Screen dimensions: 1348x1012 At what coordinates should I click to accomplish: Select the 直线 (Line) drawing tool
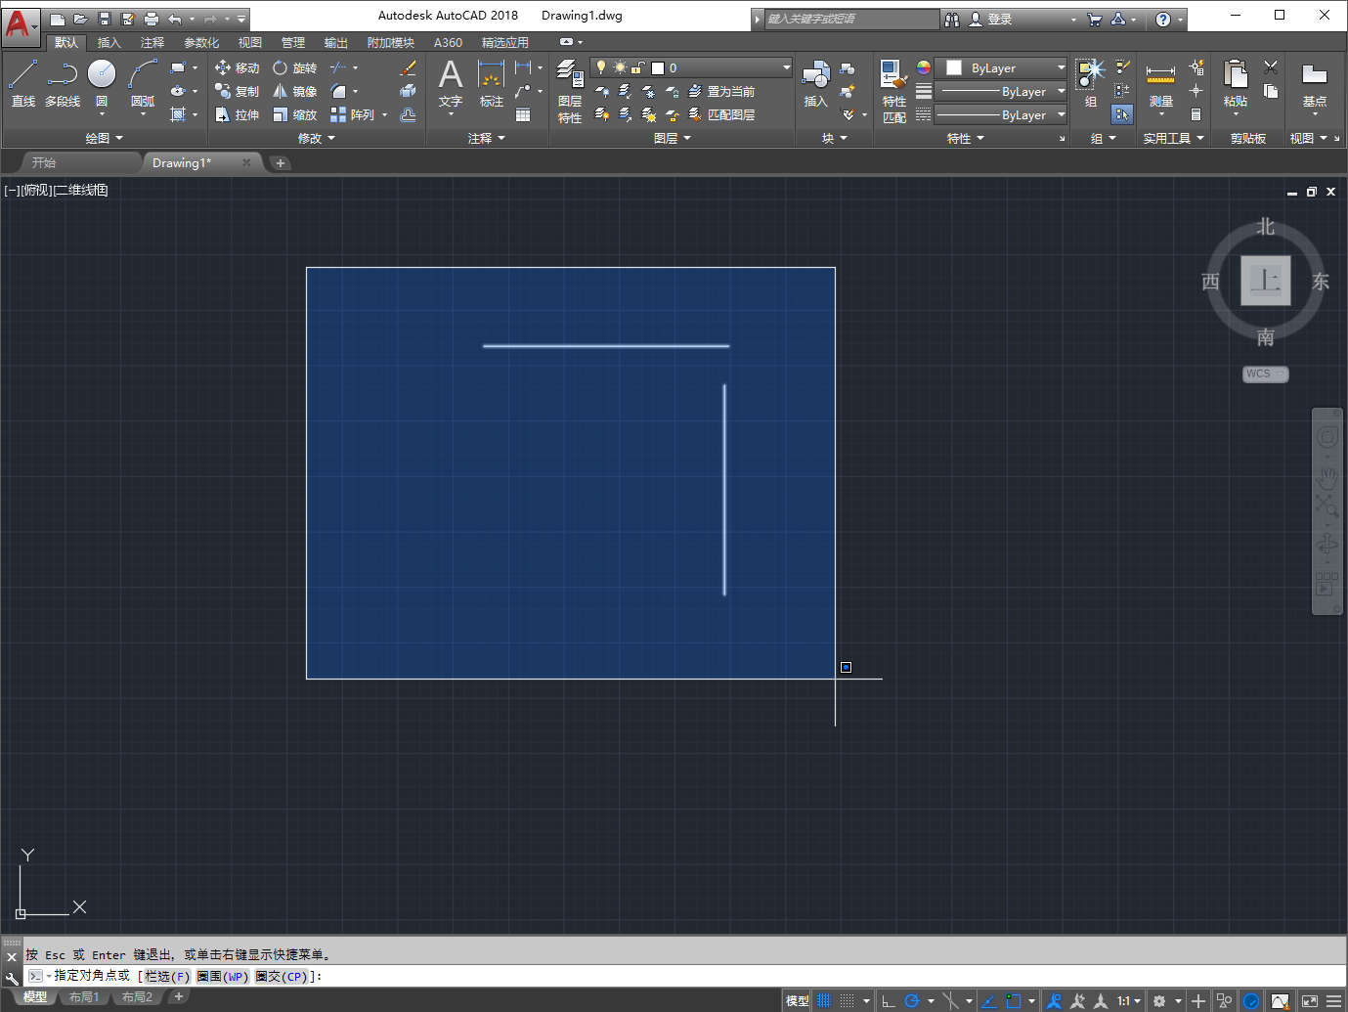(x=22, y=82)
